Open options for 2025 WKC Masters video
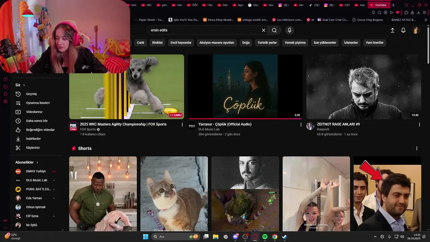Screen dimensions: 430x242 182,125
